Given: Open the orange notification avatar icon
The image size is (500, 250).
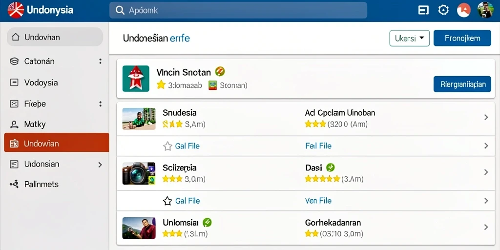Looking at the screenshot, I should click(464, 10).
